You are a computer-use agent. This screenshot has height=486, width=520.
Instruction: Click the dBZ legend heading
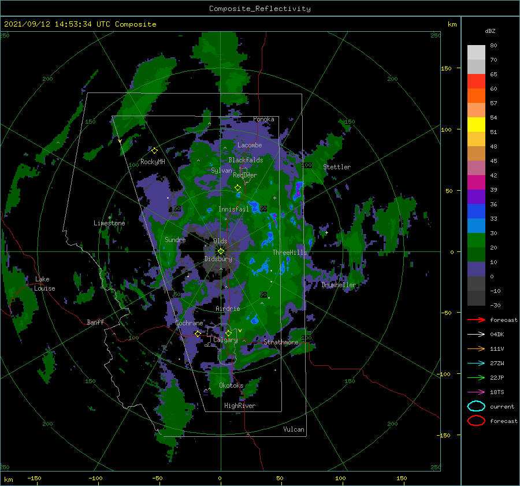490,31
